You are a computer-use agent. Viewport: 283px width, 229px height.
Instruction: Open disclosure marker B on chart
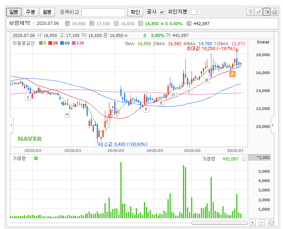207,80
